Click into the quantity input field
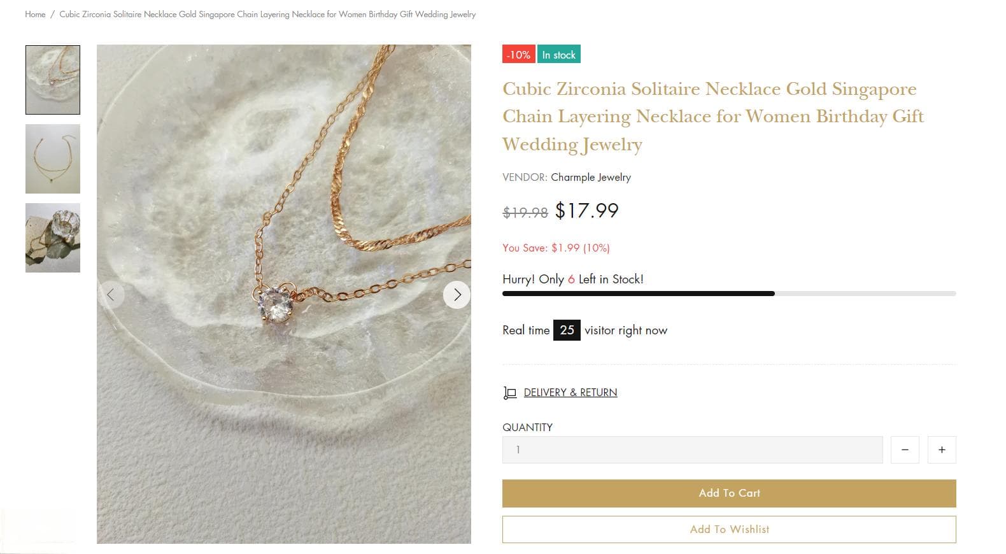The width and height of the screenshot is (1006, 554). 693,450
